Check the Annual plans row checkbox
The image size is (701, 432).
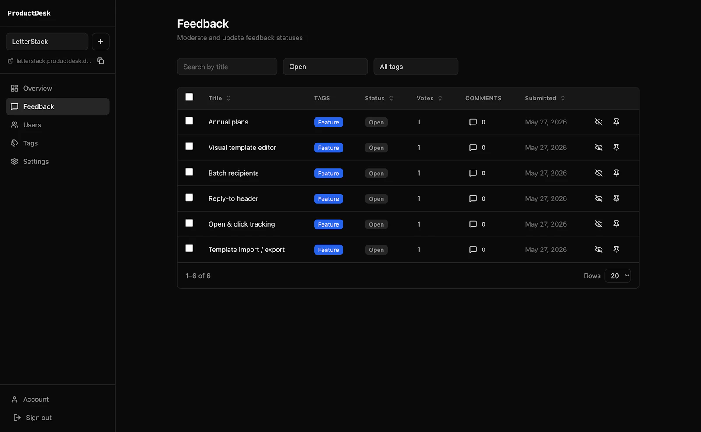pyautogui.click(x=189, y=121)
